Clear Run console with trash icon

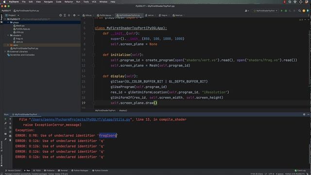coord(10,140)
